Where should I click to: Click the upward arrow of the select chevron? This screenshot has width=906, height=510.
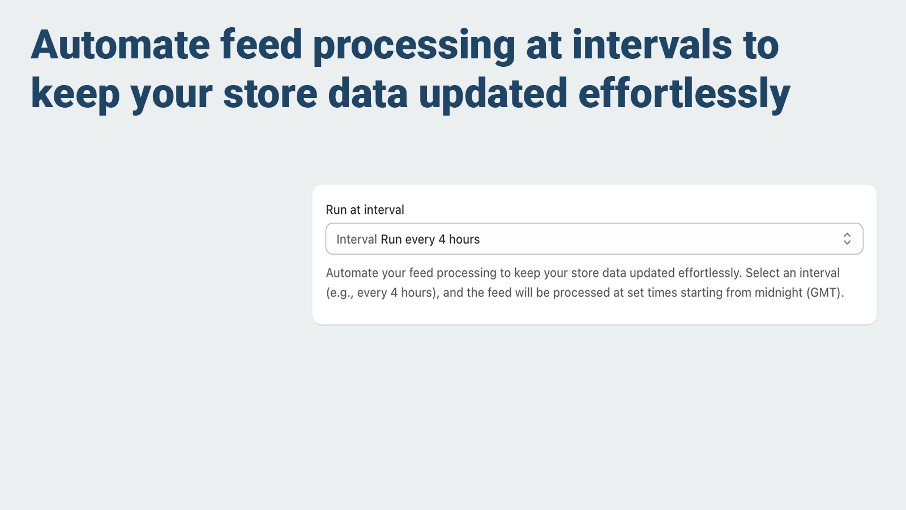[847, 235]
